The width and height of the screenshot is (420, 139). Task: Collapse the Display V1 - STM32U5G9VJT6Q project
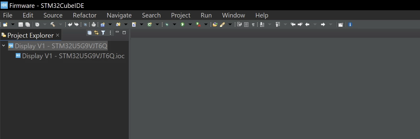tap(3, 46)
